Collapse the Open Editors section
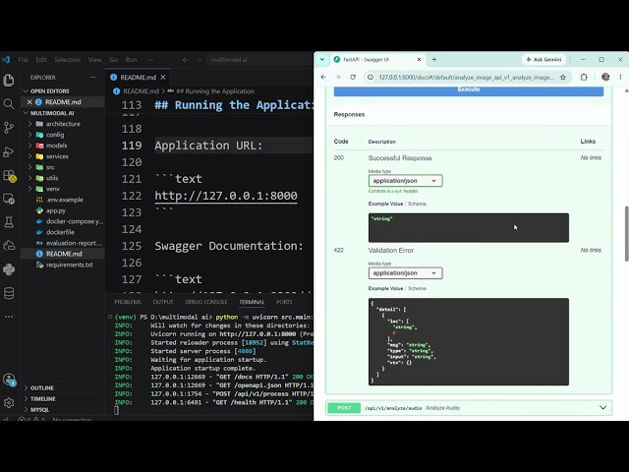The height and width of the screenshot is (472, 629). coord(50,91)
